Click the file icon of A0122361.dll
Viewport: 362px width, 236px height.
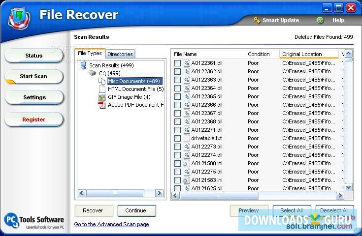click(187, 63)
